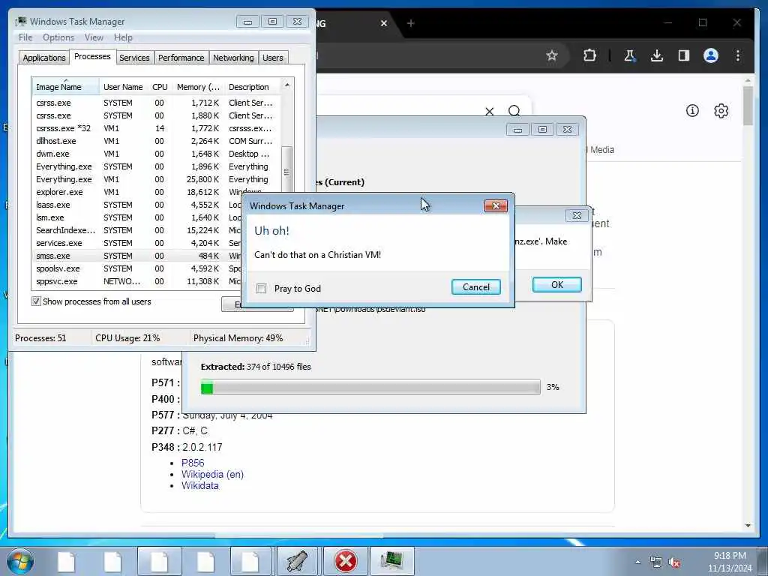The width and height of the screenshot is (768, 576).
Task: Clear the search box with X icon
Action: (489, 111)
